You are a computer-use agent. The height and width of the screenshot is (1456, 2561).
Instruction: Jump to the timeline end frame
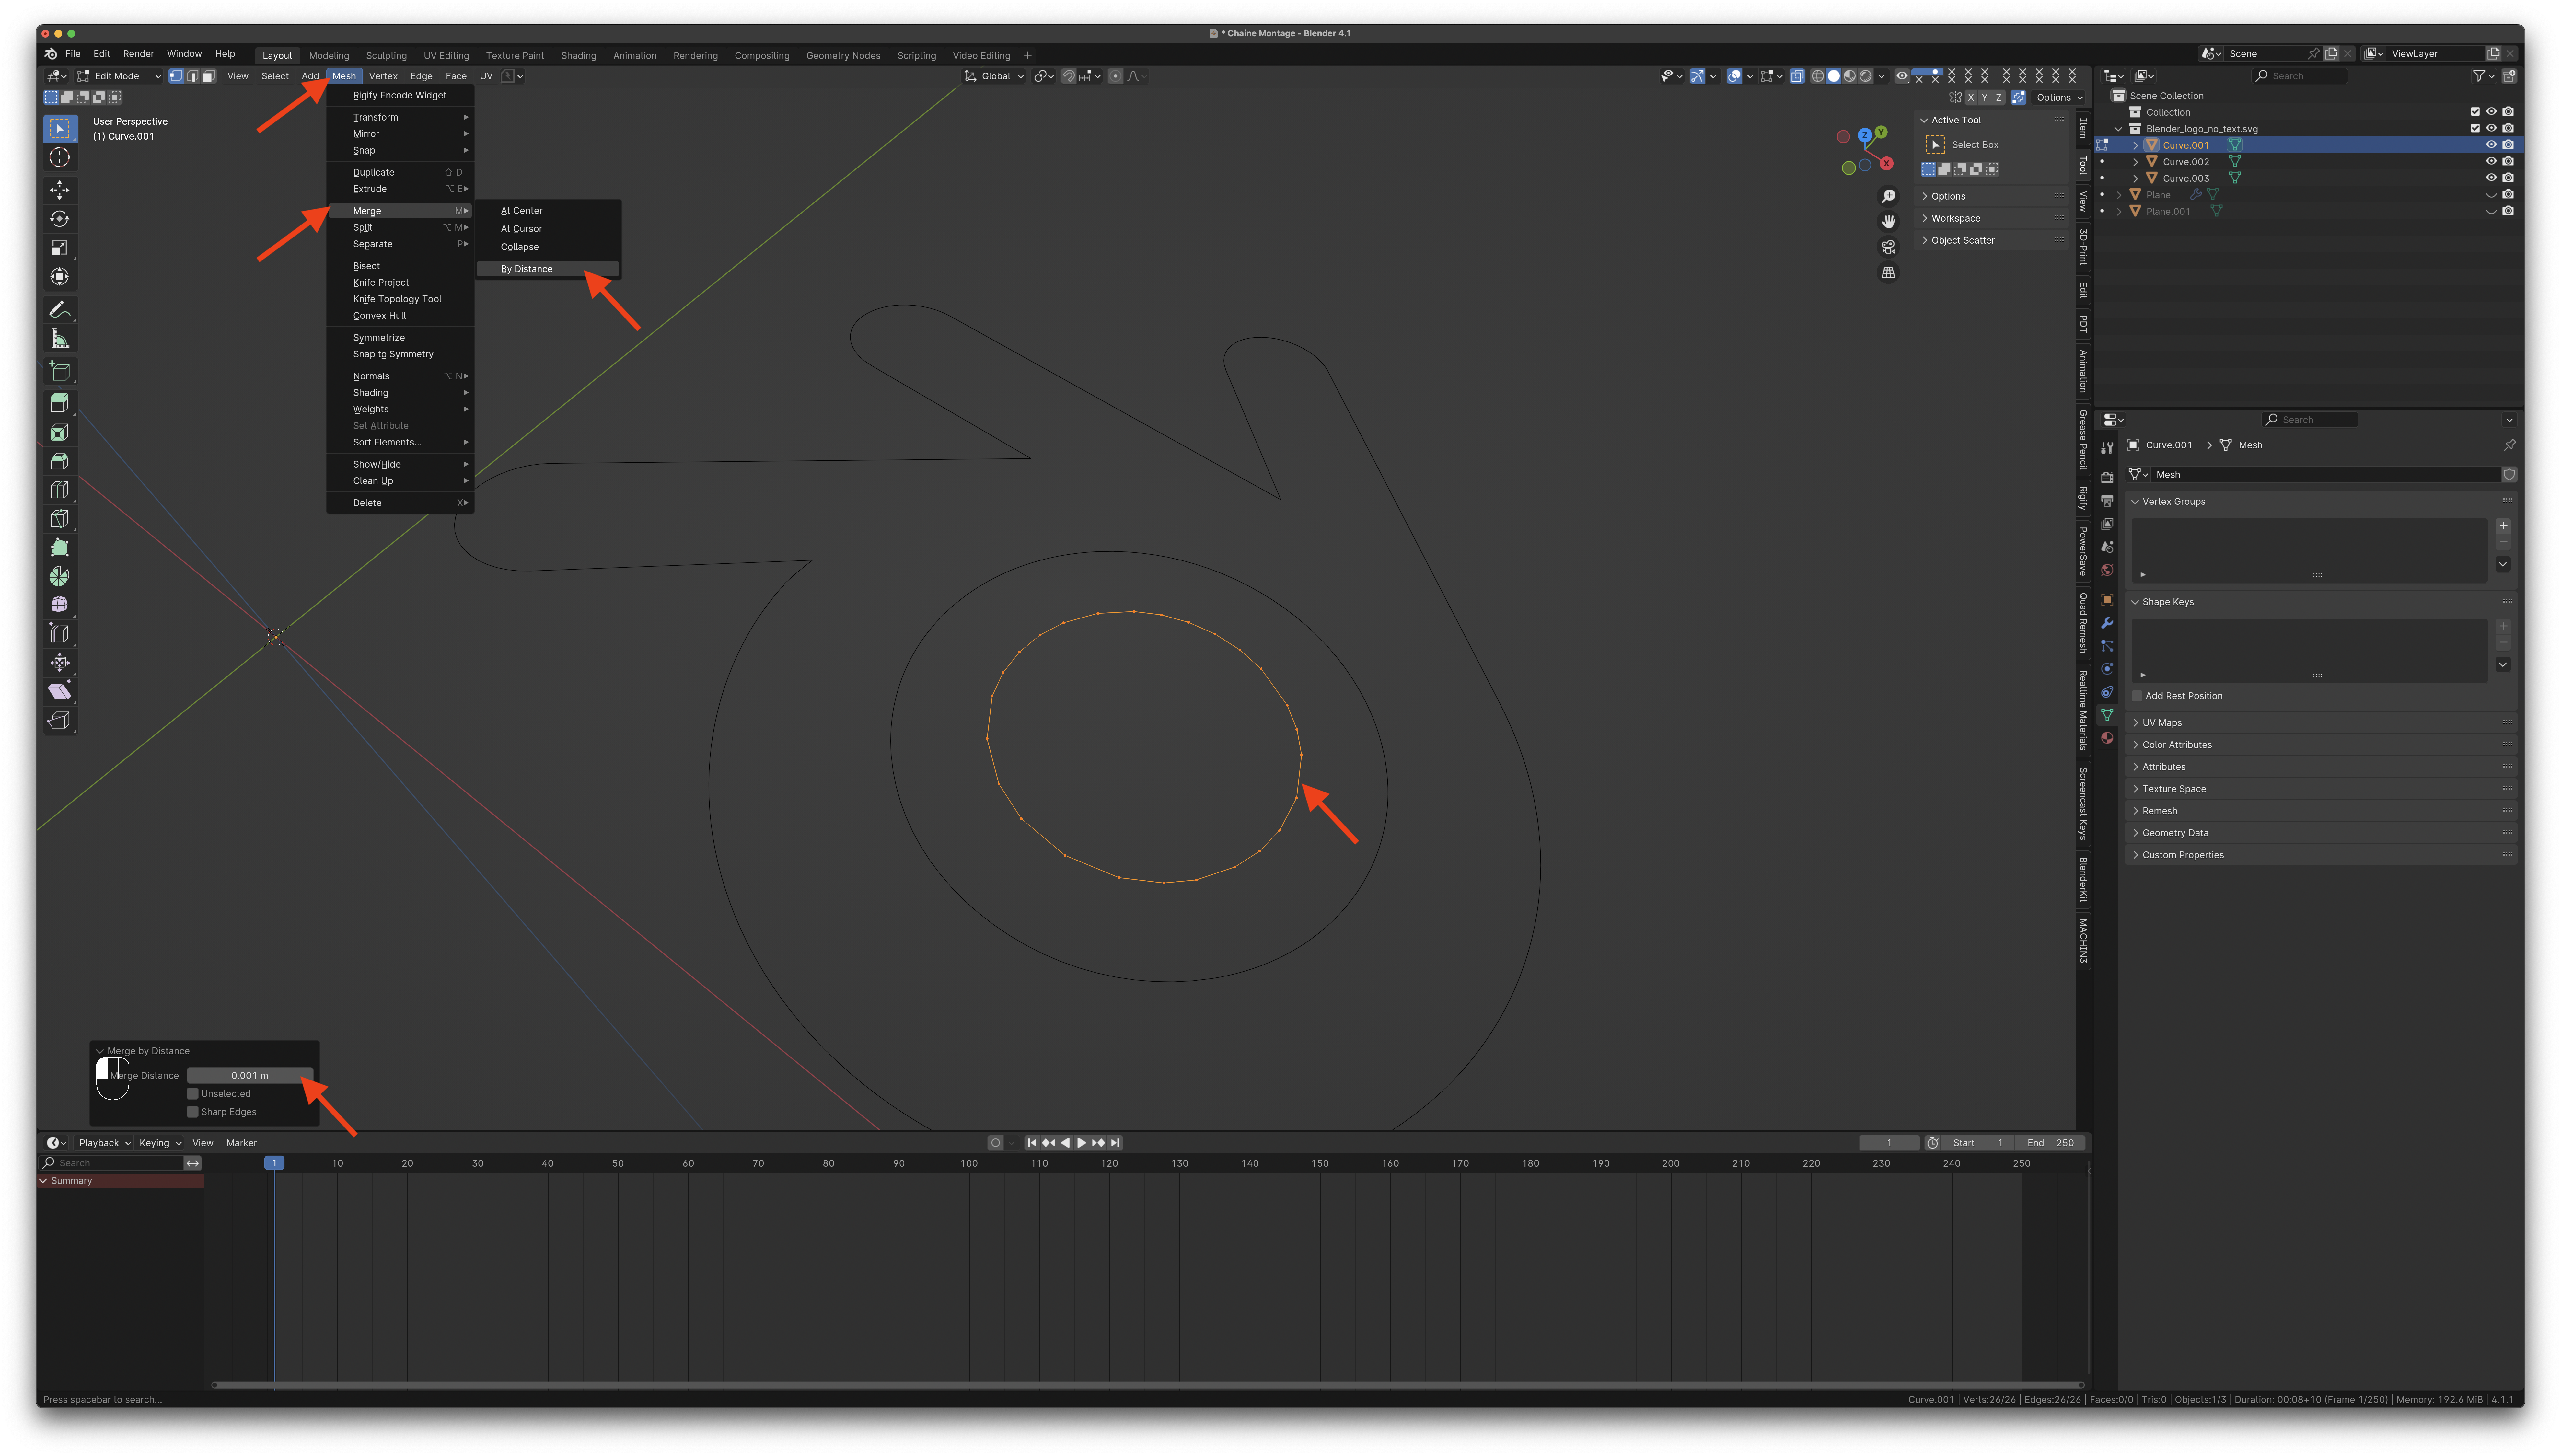tap(1115, 1143)
